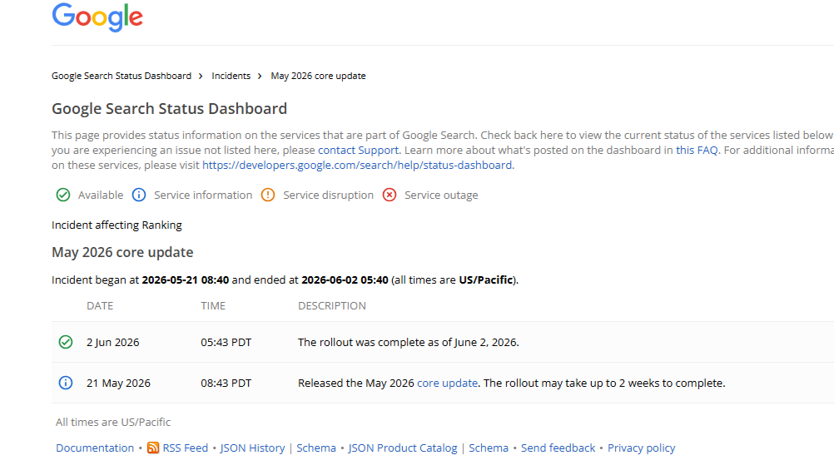Select '2 Jun 2026' date cell

pos(112,342)
